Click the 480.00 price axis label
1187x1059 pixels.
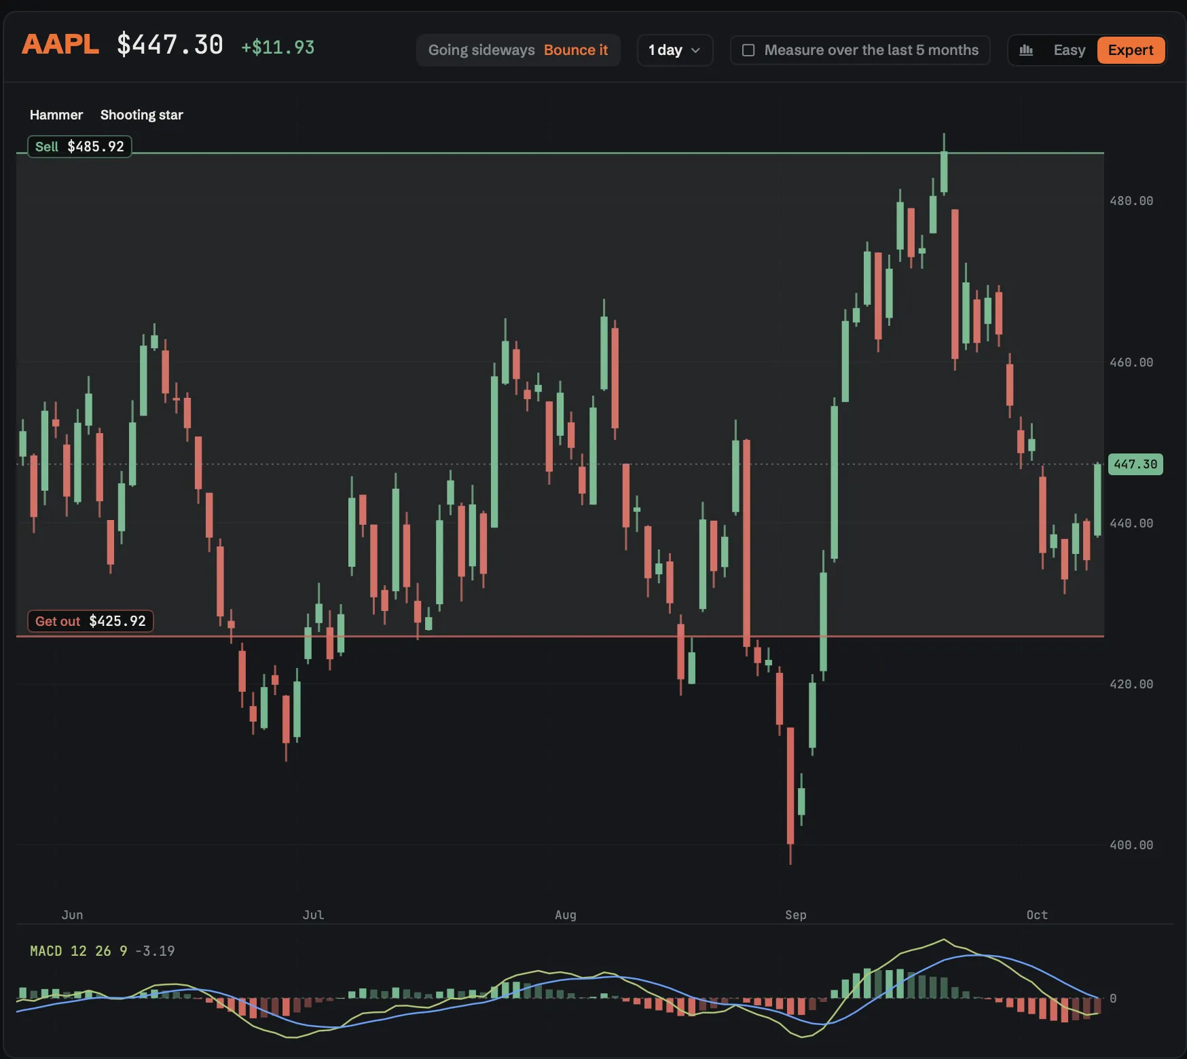point(1131,201)
